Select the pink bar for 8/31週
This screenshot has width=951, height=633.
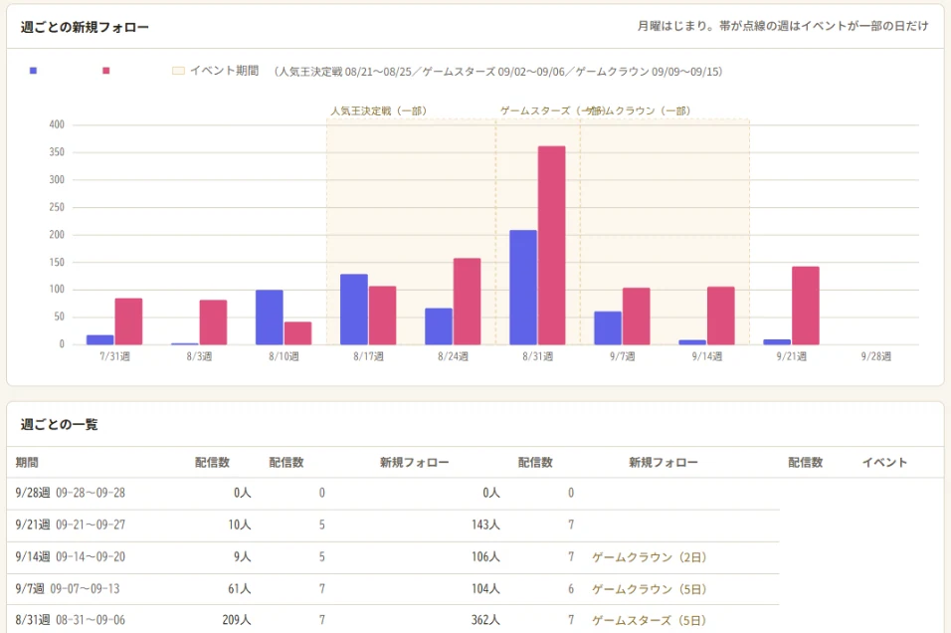click(x=551, y=245)
